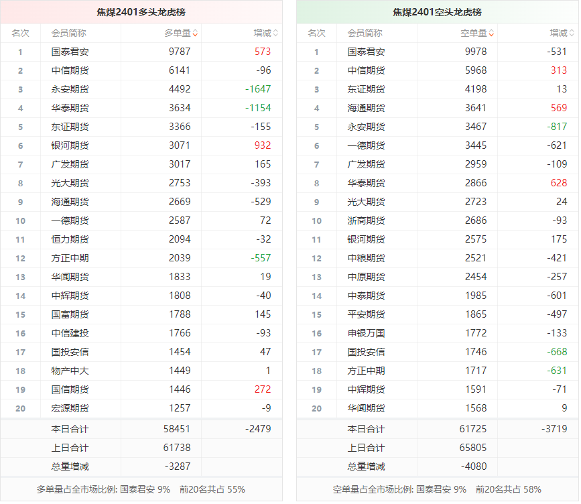Click short table 上日合计 value 65805
The image size is (581, 504).
[x=473, y=448]
